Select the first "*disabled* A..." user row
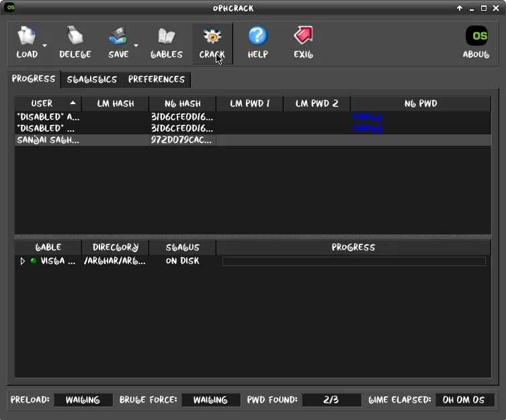The height and width of the screenshot is (420, 506). tap(253, 117)
